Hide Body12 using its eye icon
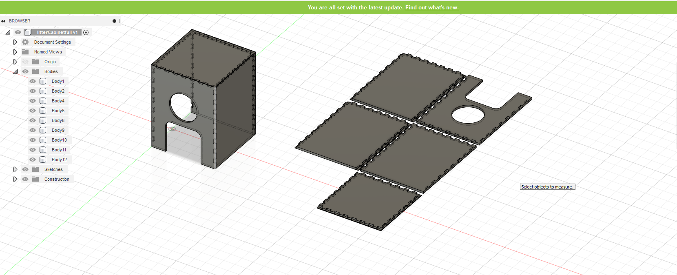This screenshot has height=275, width=677. [33, 160]
